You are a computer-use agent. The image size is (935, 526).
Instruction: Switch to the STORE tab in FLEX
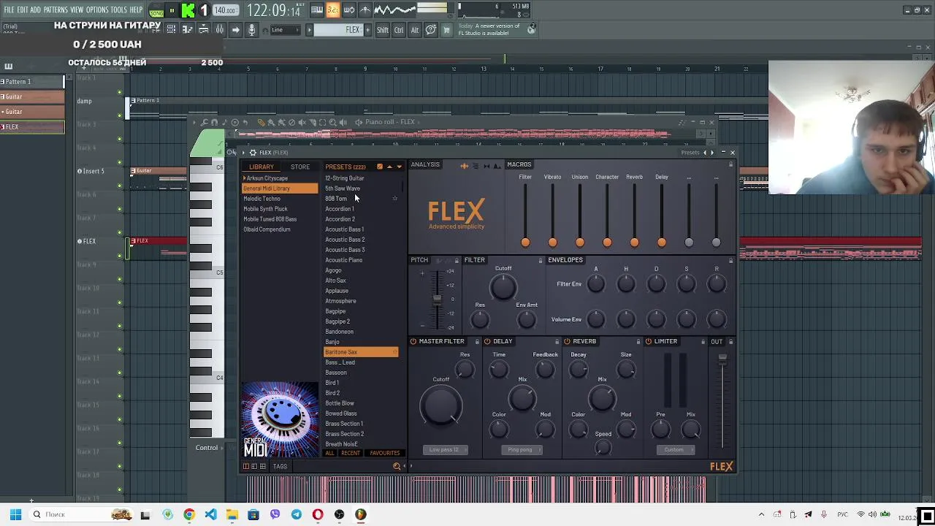pos(300,167)
